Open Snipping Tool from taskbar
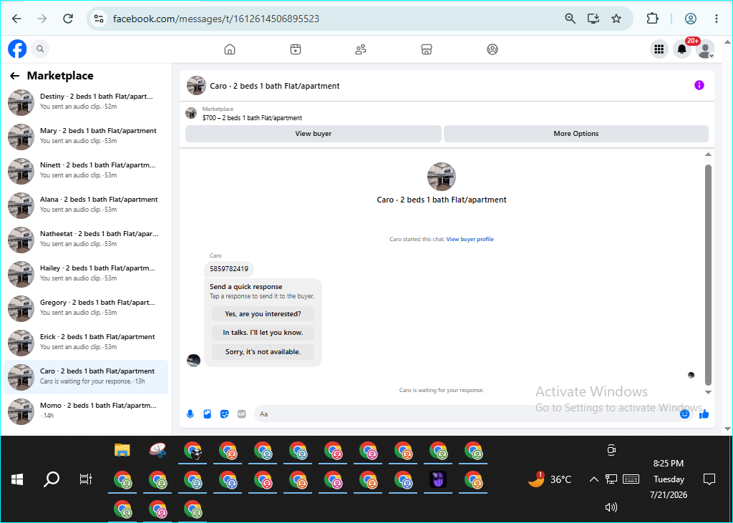The image size is (733, 523). tap(157, 451)
